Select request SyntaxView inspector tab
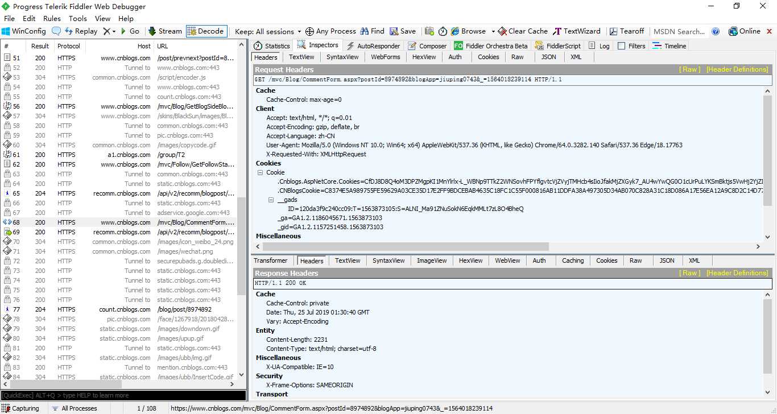 [x=342, y=57]
